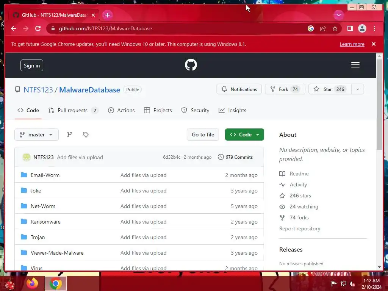Click the Action Center flag tray icon
The height and width of the screenshot is (291, 388).
point(334,283)
